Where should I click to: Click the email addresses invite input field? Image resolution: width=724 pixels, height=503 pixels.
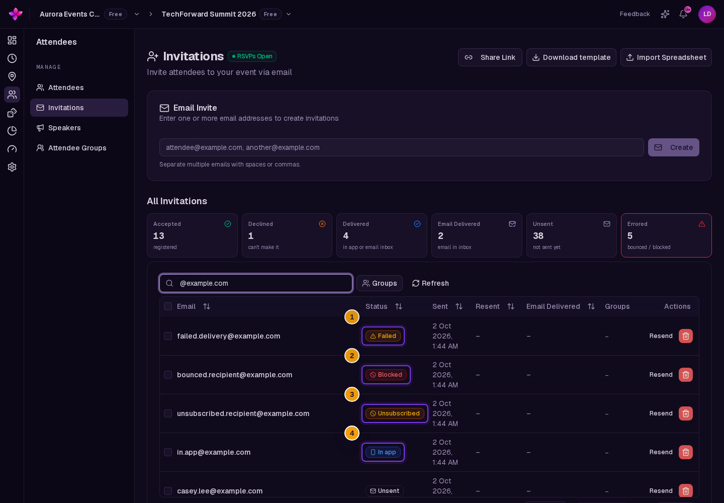click(402, 147)
